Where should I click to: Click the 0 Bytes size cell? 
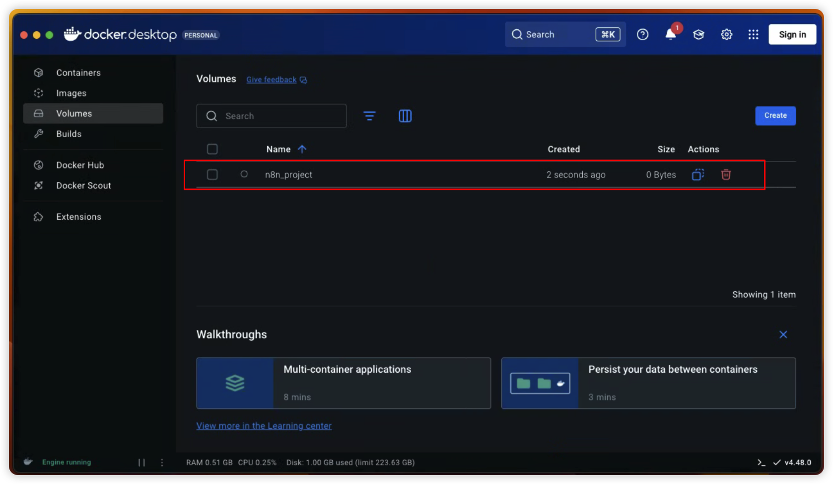(x=661, y=174)
